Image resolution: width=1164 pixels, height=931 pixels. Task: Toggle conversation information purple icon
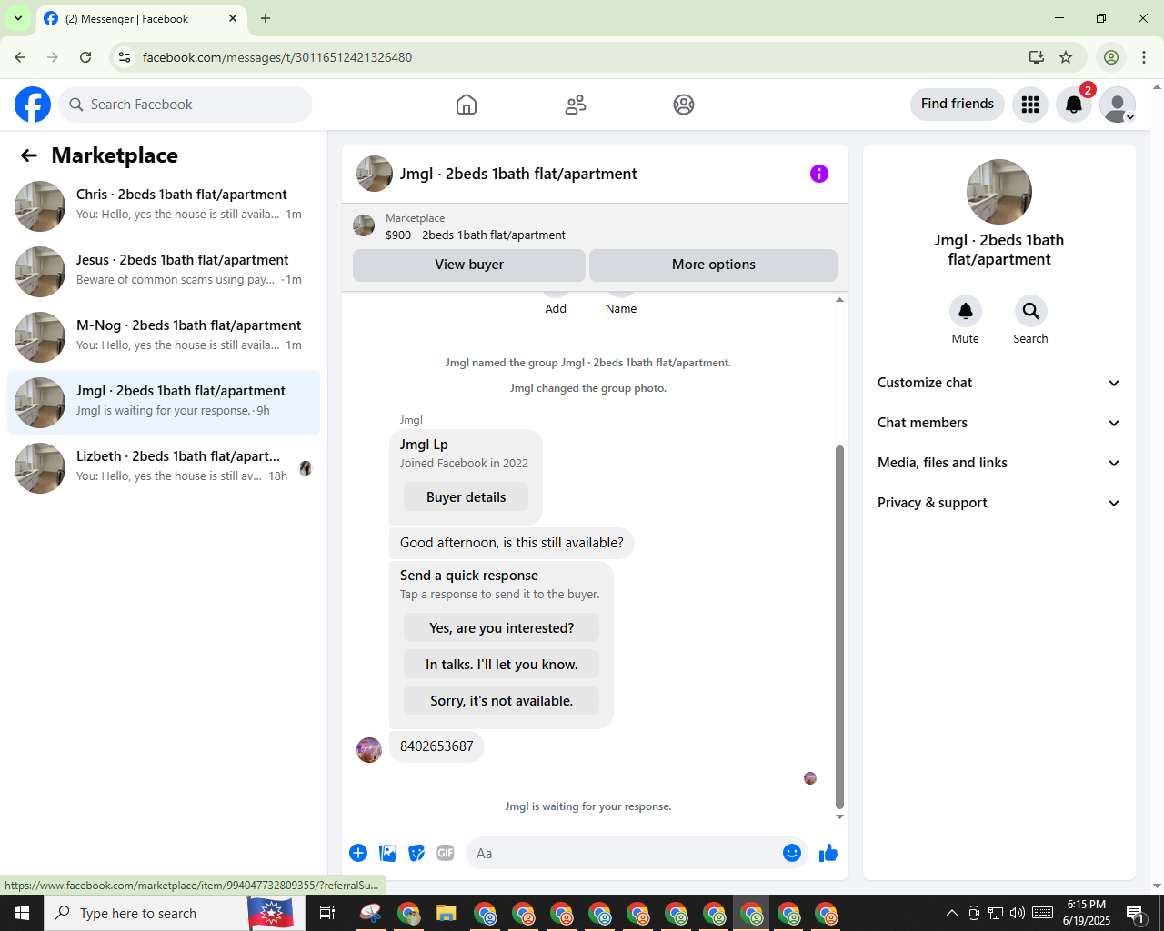click(819, 174)
